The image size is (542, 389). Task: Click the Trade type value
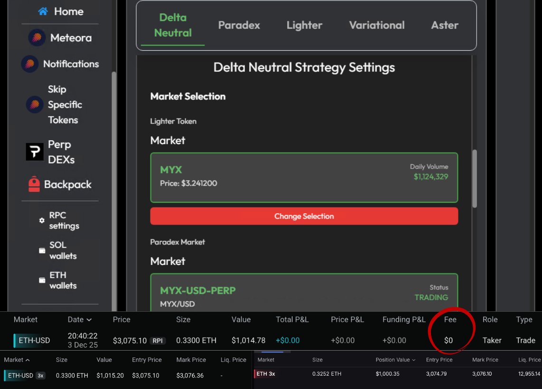tap(525, 340)
